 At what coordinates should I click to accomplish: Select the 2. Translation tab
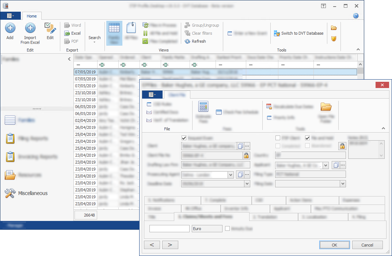coord(274,217)
